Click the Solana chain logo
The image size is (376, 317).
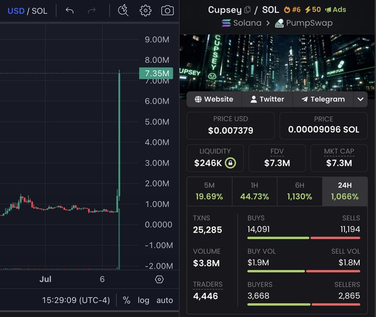[x=226, y=23]
